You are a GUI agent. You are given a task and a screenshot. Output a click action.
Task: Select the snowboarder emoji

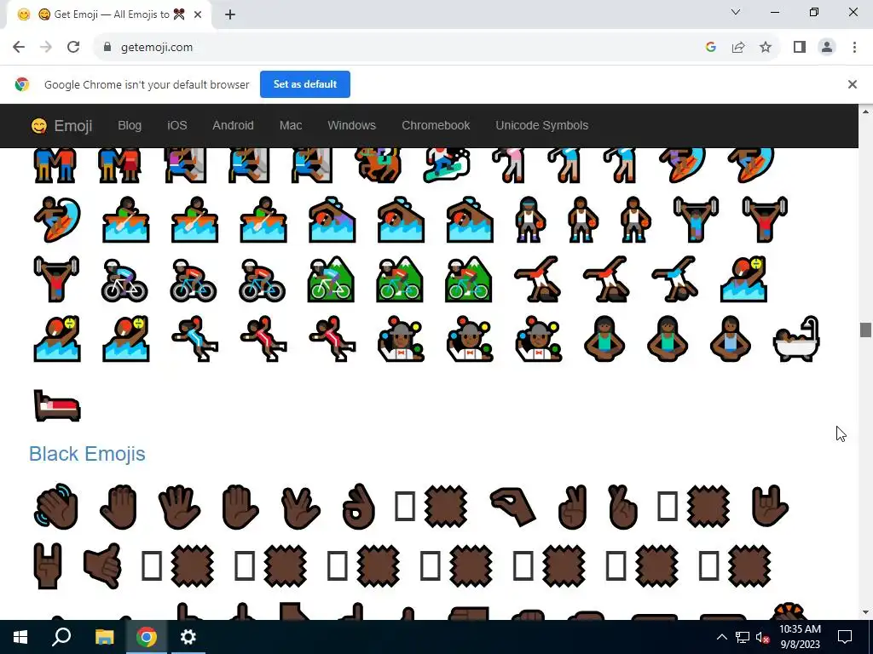pyautogui.click(x=447, y=165)
